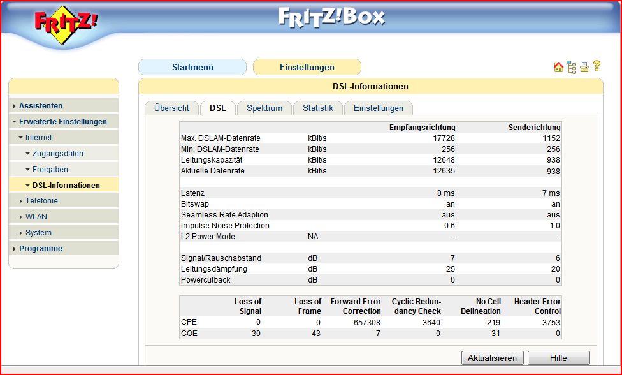Click the Hilfe button
Viewport: 622px width, 375px height.
[558, 358]
